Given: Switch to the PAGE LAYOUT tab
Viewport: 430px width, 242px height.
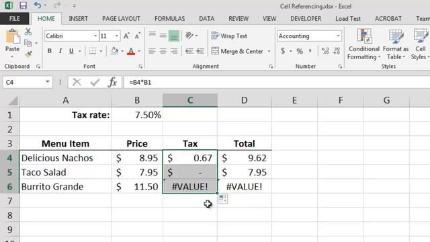Looking at the screenshot, I should pyautogui.click(x=121, y=19).
